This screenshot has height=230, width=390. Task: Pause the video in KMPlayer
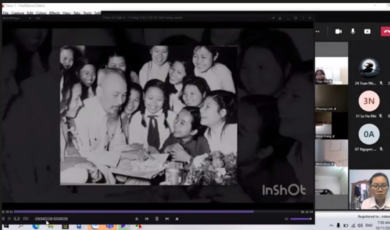[157, 219]
